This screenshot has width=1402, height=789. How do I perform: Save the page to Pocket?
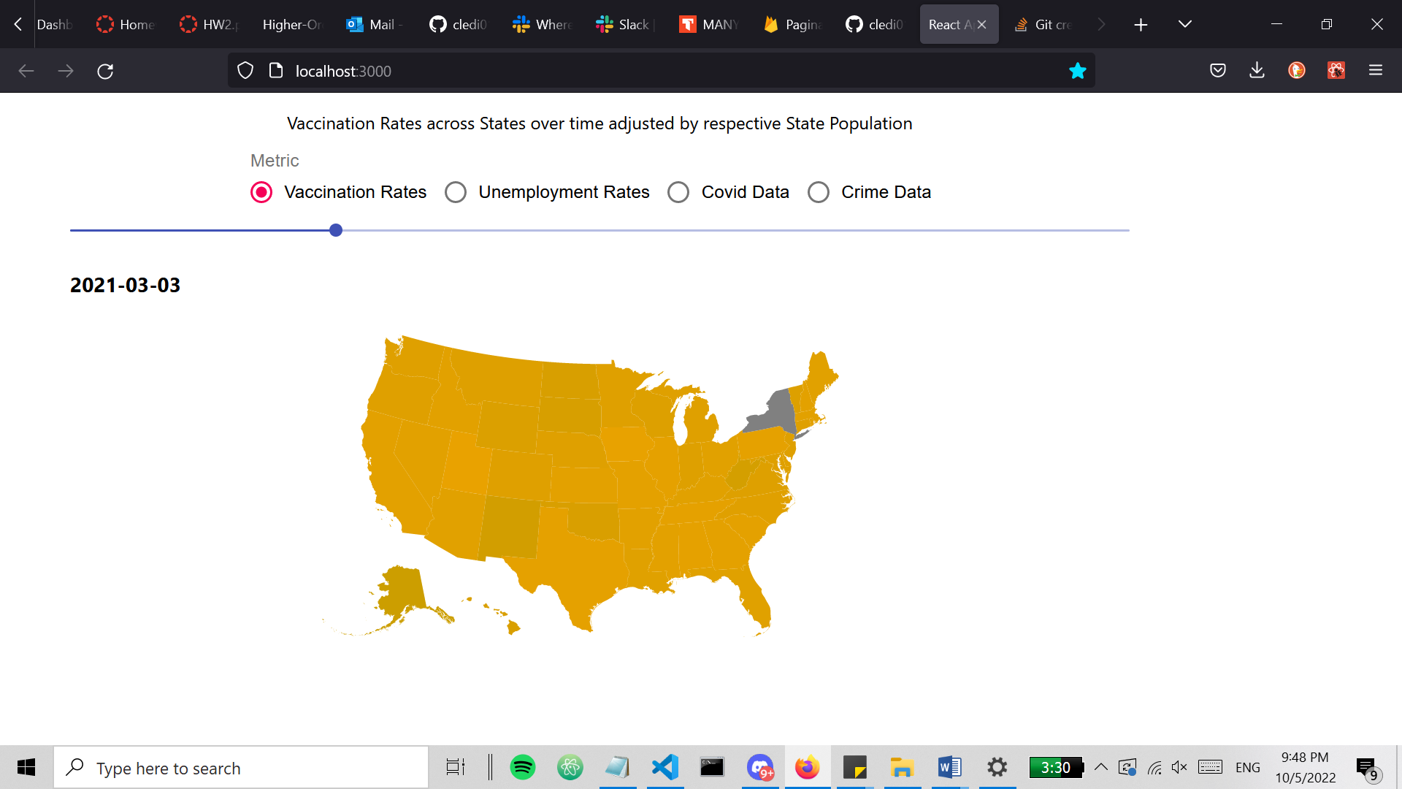pos(1217,70)
